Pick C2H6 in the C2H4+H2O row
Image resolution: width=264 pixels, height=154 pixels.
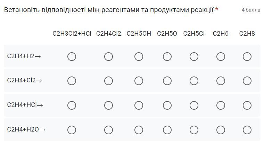(221, 130)
